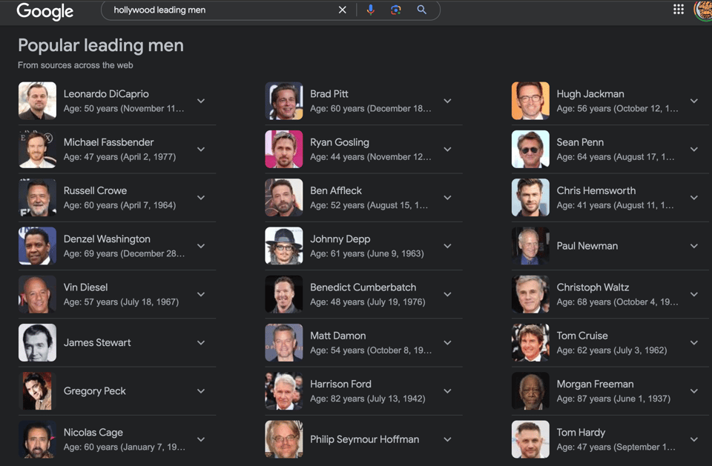The width and height of the screenshot is (712, 466).
Task: Expand the Brad Pitt entry chevron
Action: (x=447, y=101)
